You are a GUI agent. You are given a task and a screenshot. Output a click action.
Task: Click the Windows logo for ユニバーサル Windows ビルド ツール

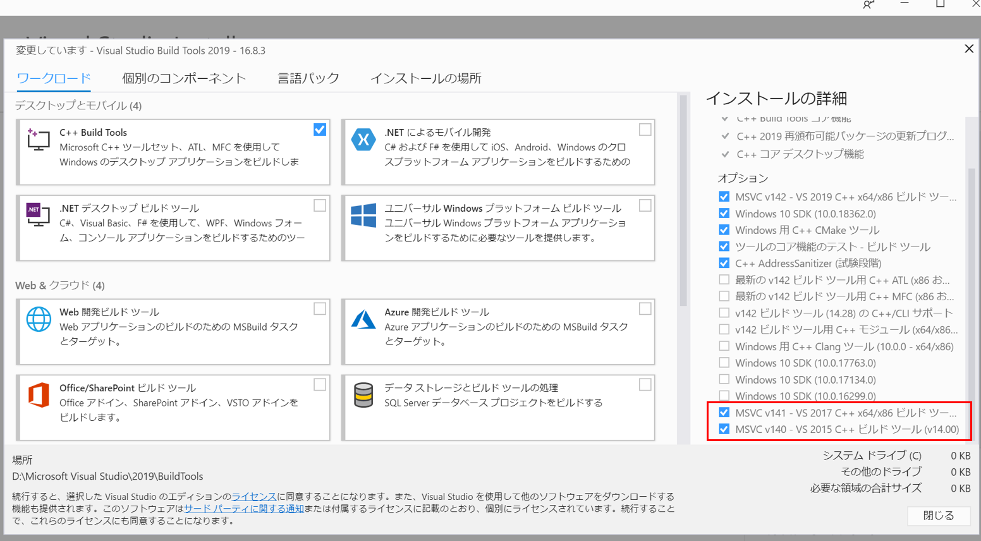click(363, 216)
